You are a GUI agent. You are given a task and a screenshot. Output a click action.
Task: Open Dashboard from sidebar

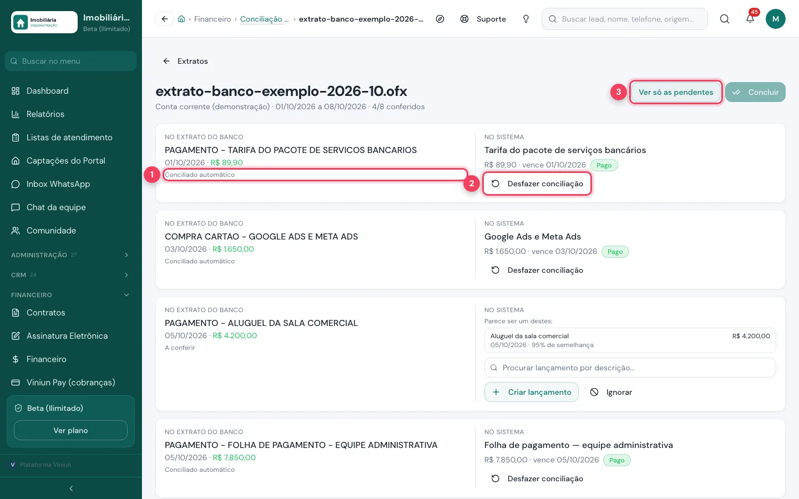pyautogui.click(x=71, y=91)
